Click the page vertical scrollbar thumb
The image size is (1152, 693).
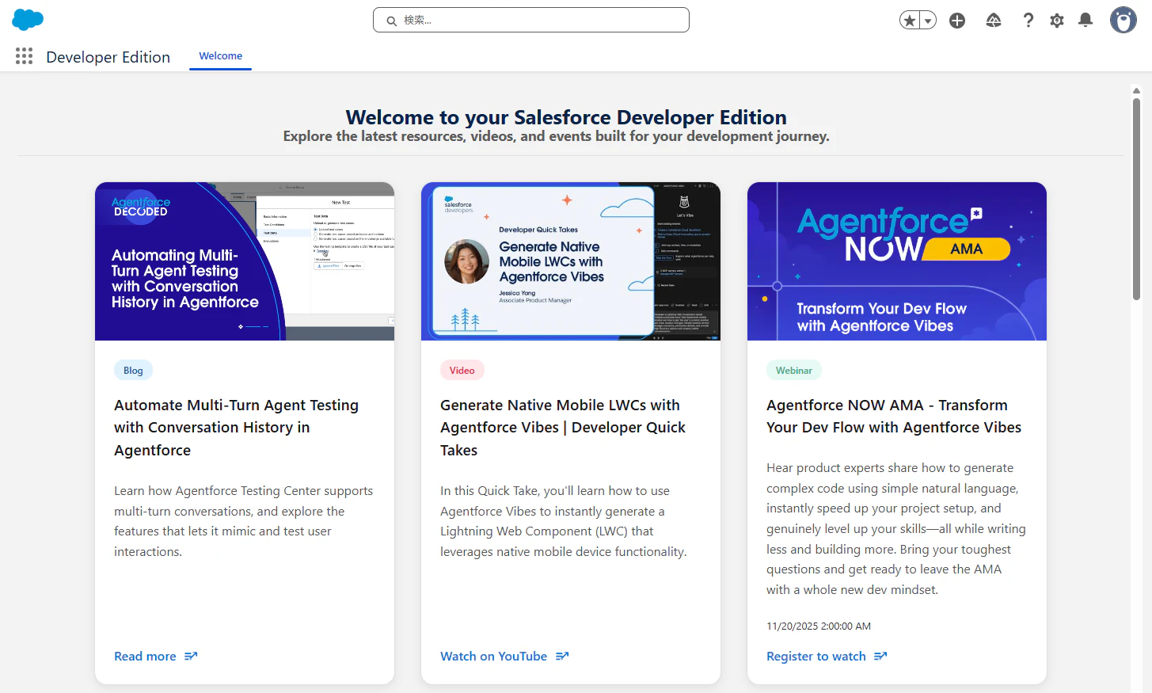click(x=1136, y=198)
